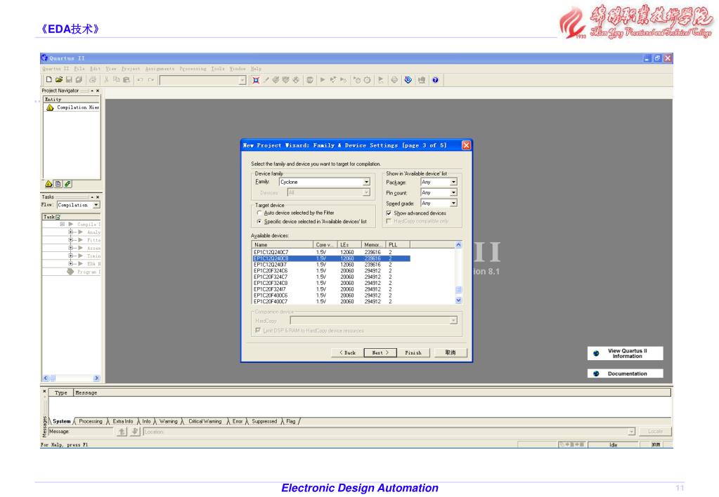Open the Hierarchy tab icon in Project Navigator
The image size is (719, 497).
(x=48, y=184)
